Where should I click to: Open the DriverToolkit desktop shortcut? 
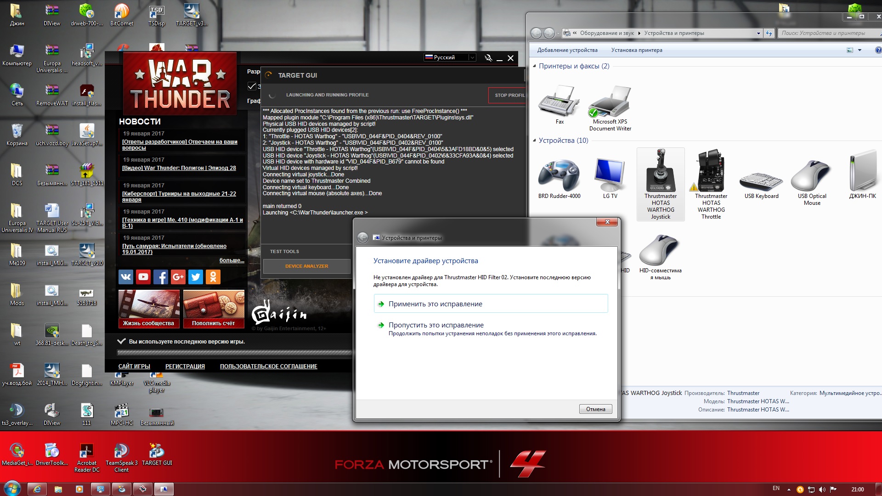click(x=52, y=455)
